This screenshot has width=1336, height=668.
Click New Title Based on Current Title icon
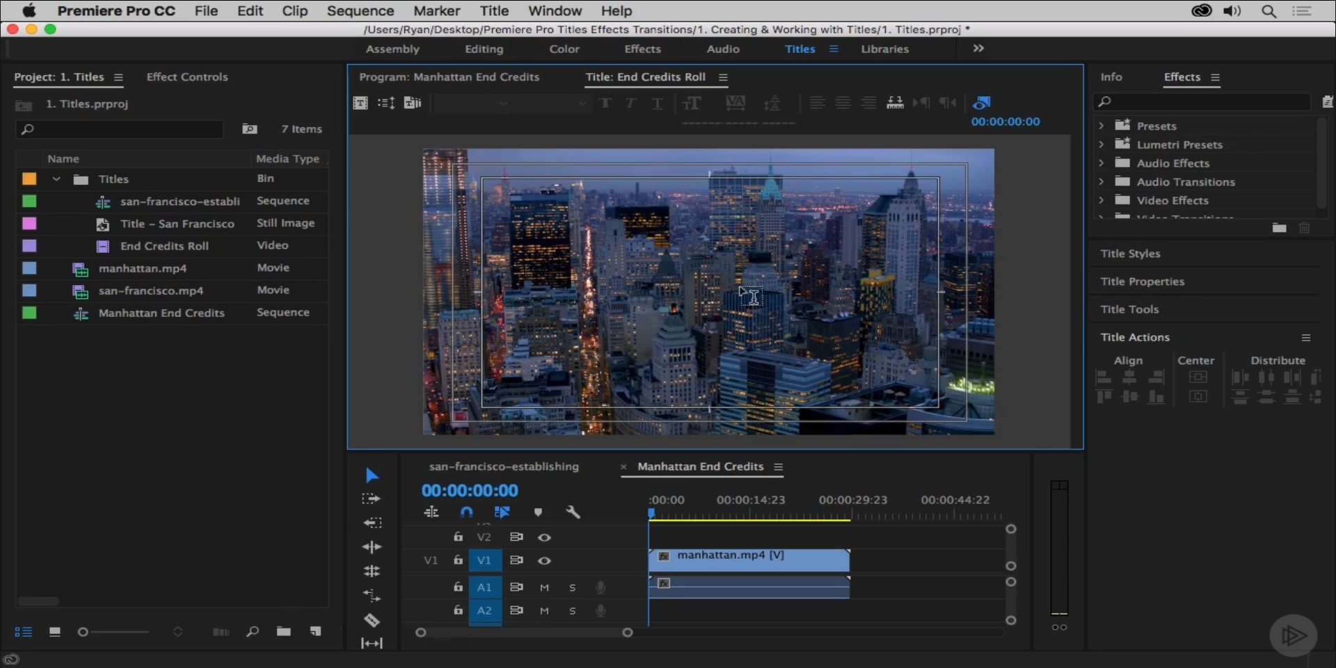point(360,103)
